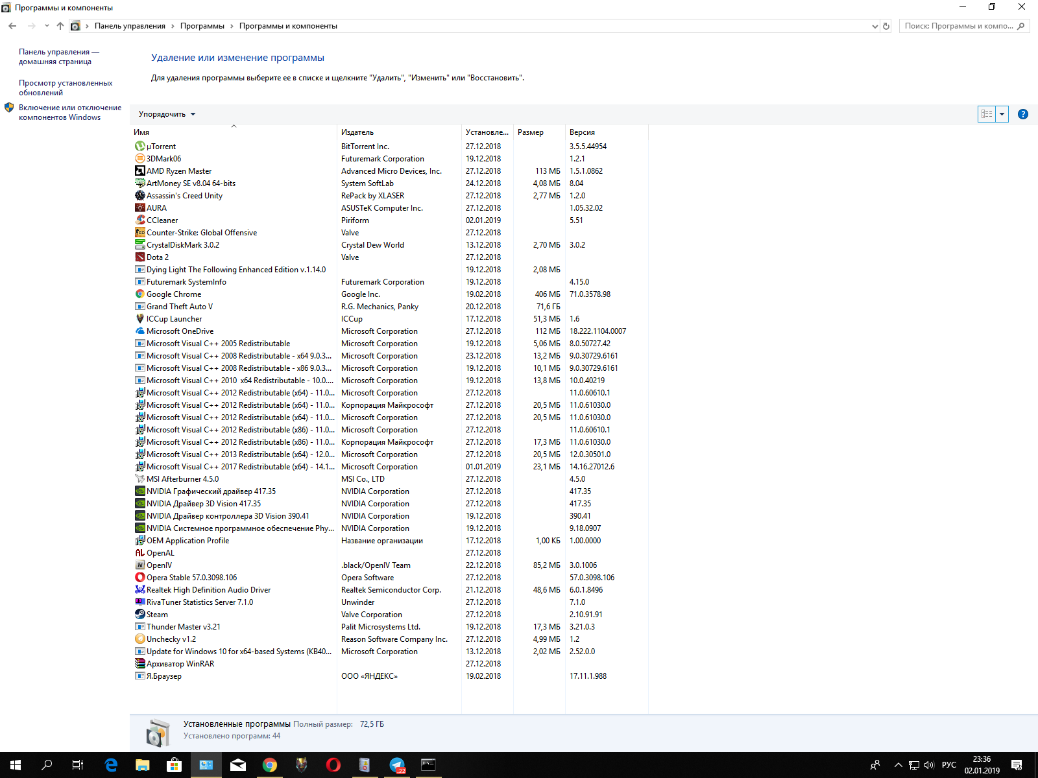Viewport: 1038px width, 778px height.
Task: Select Dying Light The Following Enhanced Edition
Action: [x=391, y=270]
